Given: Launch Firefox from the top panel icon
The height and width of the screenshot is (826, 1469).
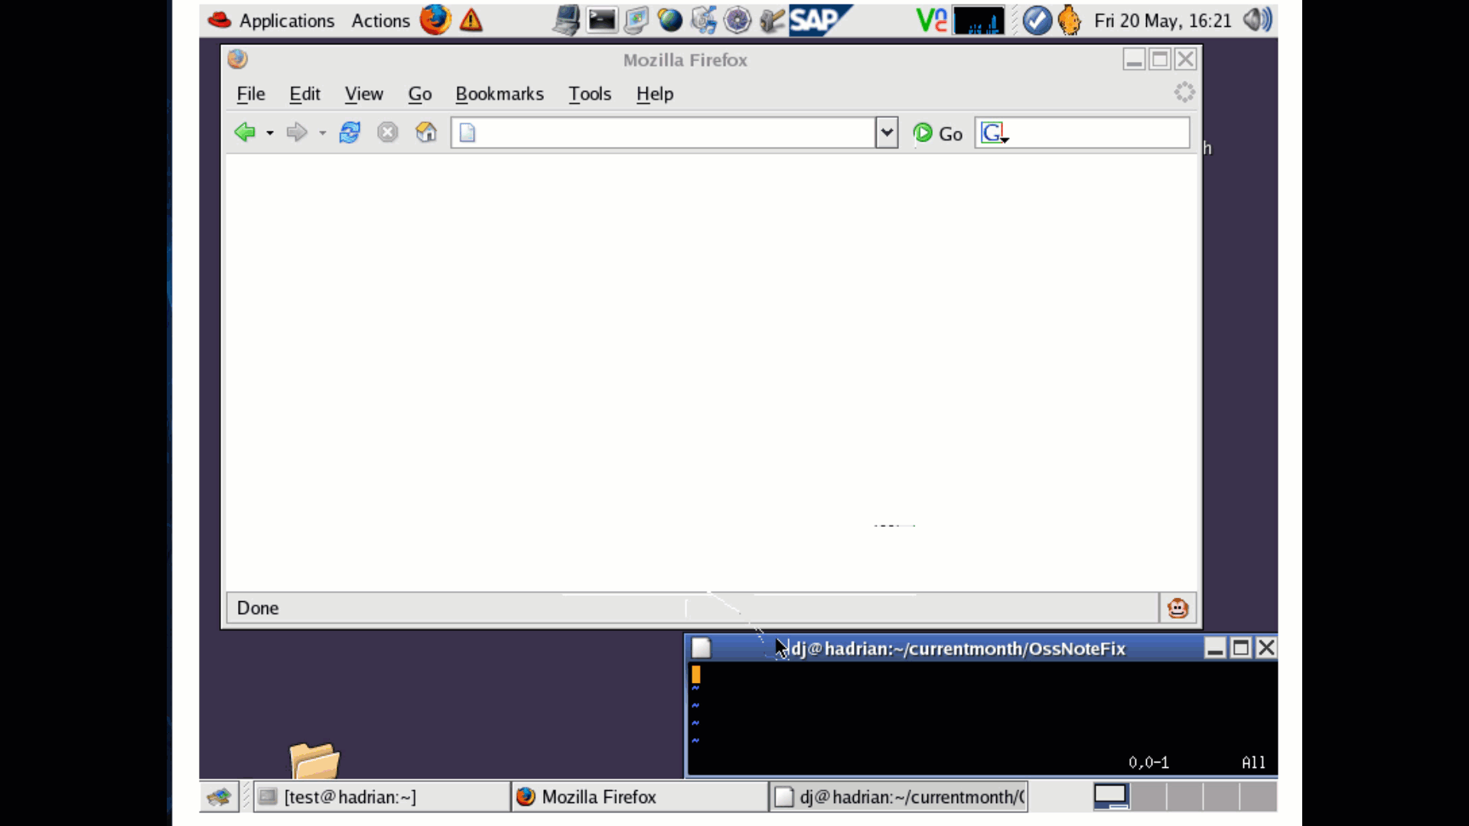Looking at the screenshot, I should [x=435, y=20].
